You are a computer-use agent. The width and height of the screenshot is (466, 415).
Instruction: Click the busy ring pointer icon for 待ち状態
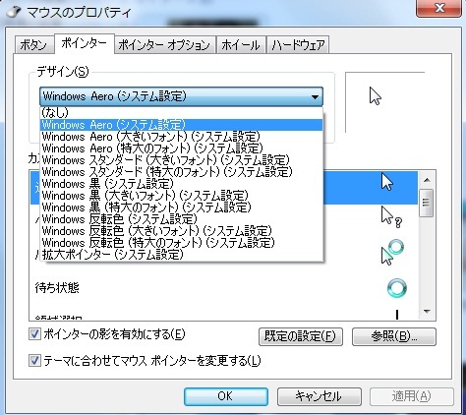click(397, 288)
